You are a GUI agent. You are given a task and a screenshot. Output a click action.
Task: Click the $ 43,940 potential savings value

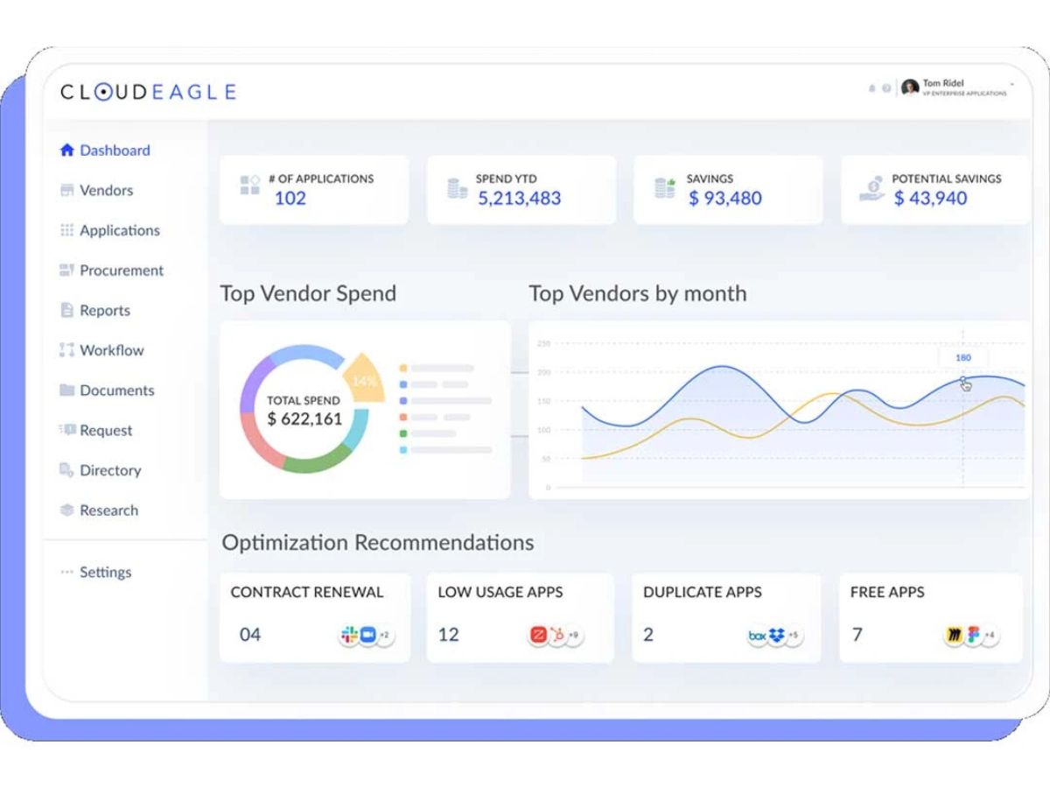click(x=930, y=199)
